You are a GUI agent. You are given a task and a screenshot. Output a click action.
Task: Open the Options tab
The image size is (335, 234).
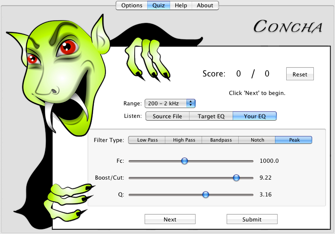132,5
